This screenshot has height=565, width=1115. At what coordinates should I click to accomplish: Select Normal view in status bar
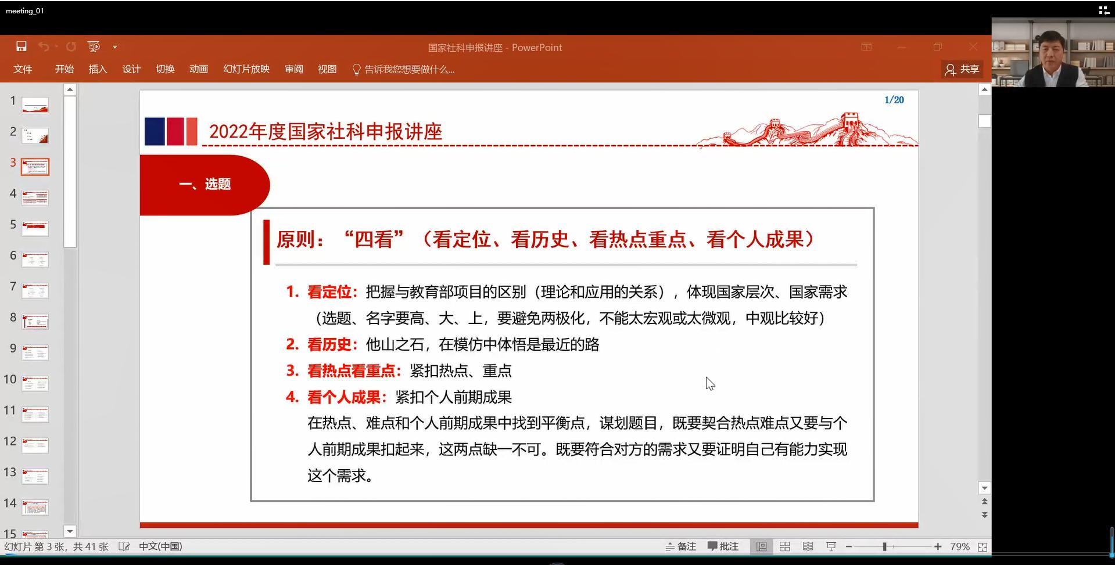761,546
